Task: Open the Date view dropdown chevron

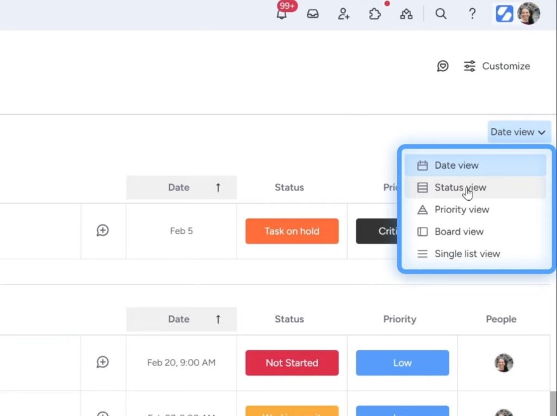Action: 541,132
